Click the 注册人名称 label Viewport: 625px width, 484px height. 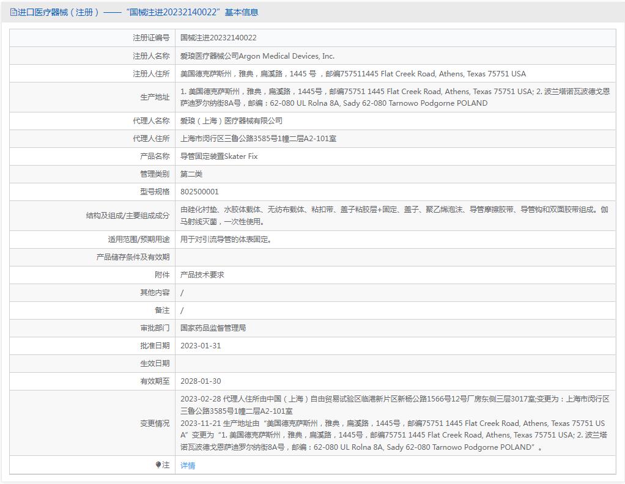pos(151,56)
